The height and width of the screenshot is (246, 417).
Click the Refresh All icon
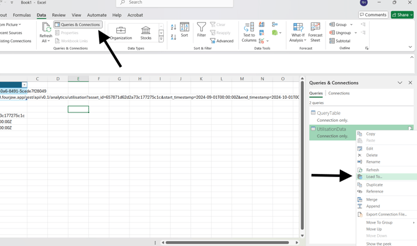(x=46, y=27)
